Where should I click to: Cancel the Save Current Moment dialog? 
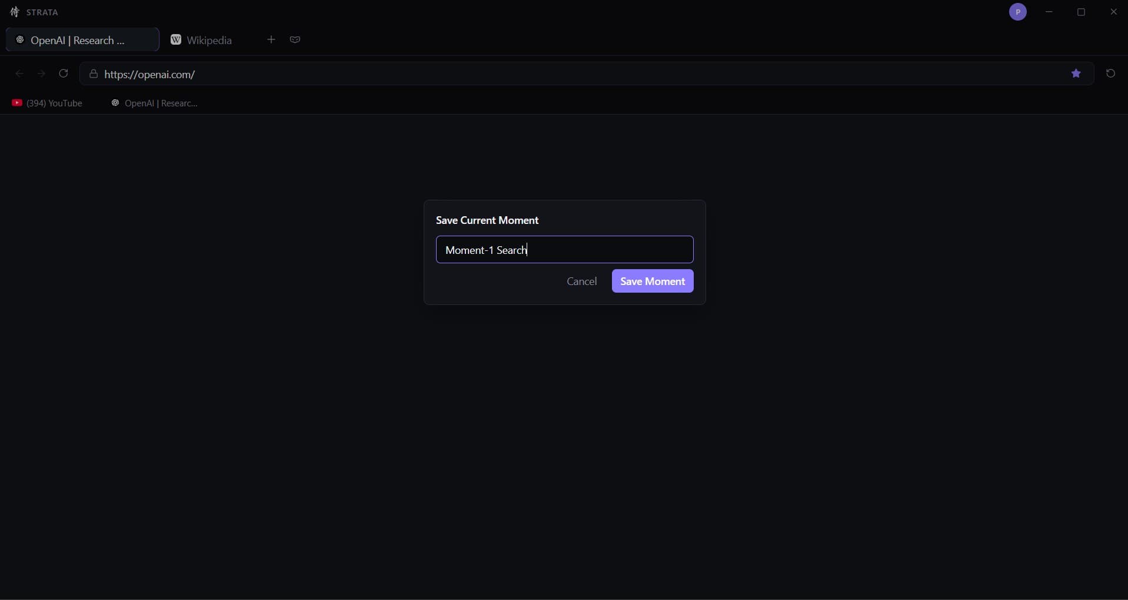click(x=581, y=281)
